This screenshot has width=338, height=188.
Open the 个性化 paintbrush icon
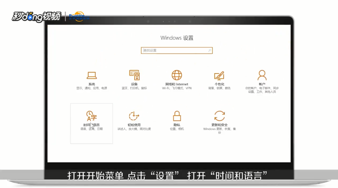pyautogui.click(x=219, y=75)
